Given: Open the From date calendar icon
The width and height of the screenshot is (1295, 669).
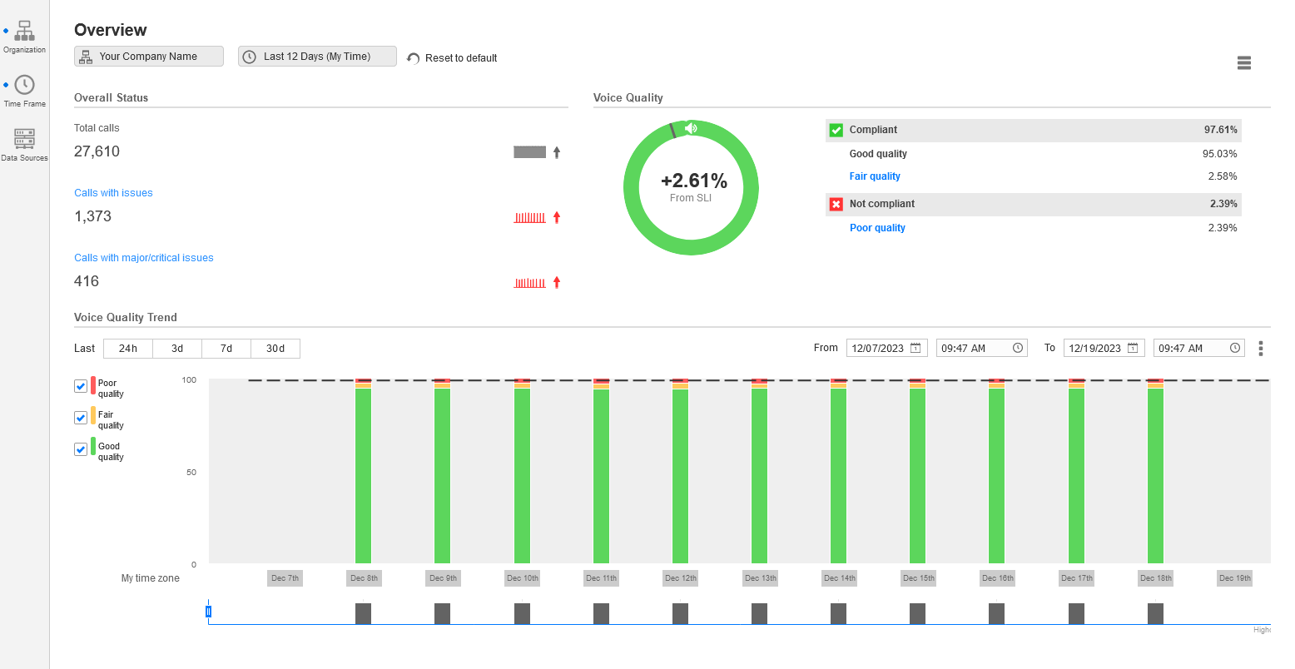Looking at the screenshot, I should (915, 348).
